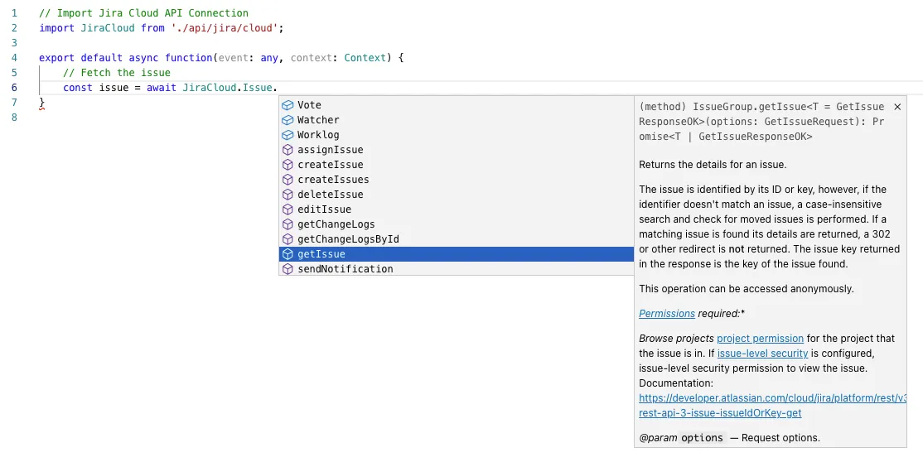This screenshot has height=462, width=923.
Task: Click line number 1 in the gutter
Action: click(14, 13)
